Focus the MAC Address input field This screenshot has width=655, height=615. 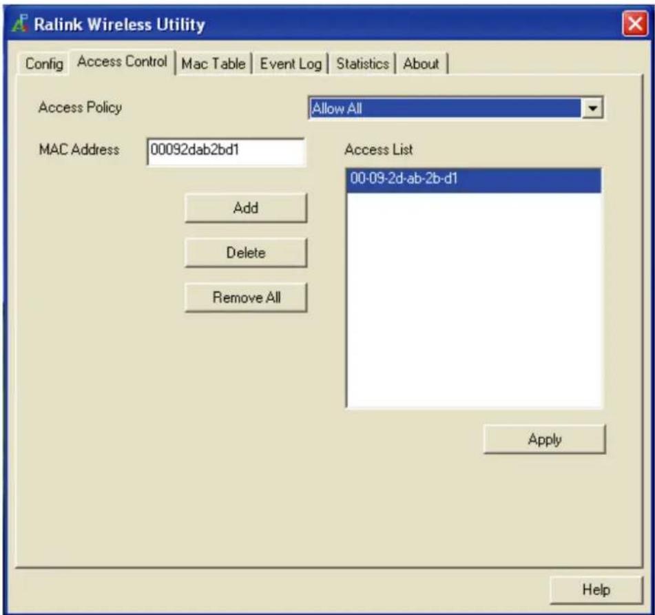(226, 152)
